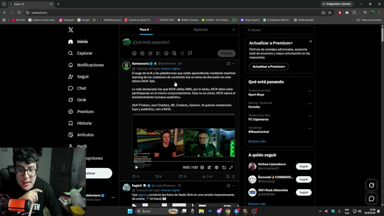The width and height of the screenshot is (384, 216).
Task: Open more options on EagleX's post
Action: coord(234,186)
